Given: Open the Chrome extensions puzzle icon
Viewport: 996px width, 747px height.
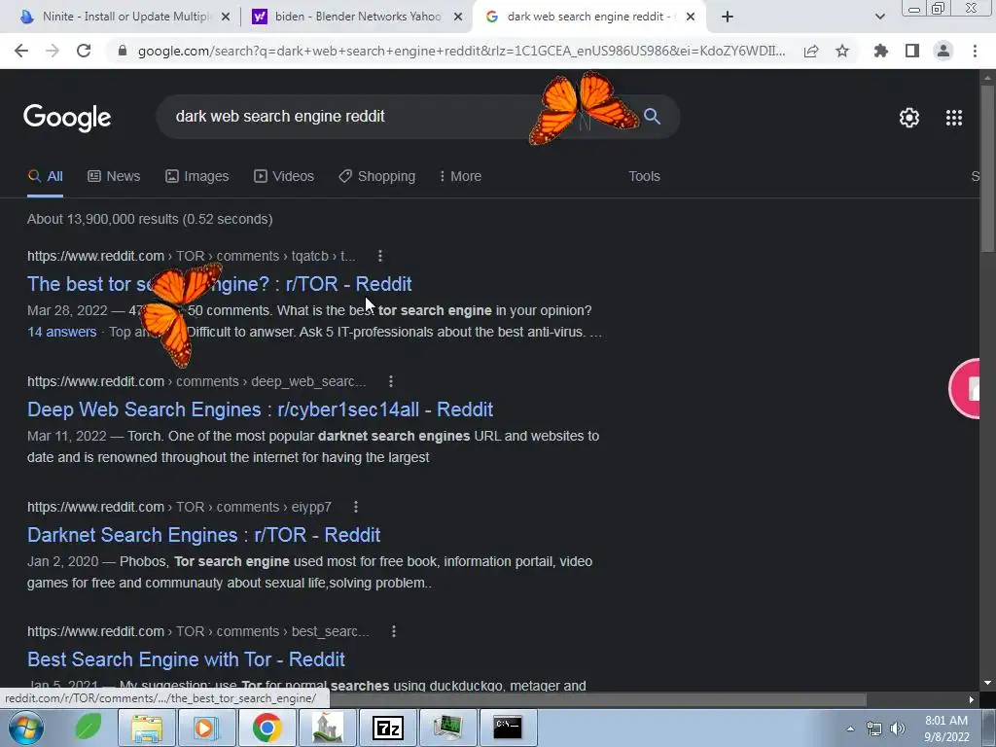Looking at the screenshot, I should (880, 51).
